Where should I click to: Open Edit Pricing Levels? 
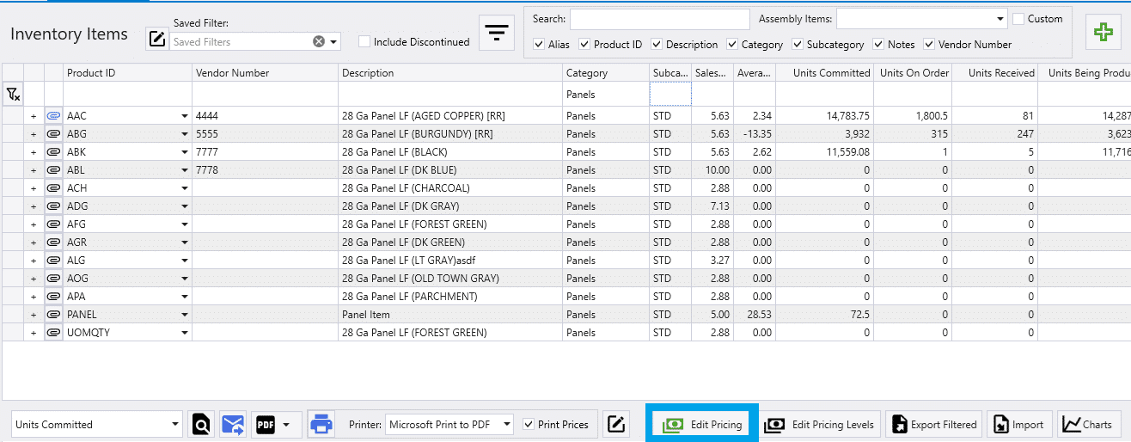(820, 424)
